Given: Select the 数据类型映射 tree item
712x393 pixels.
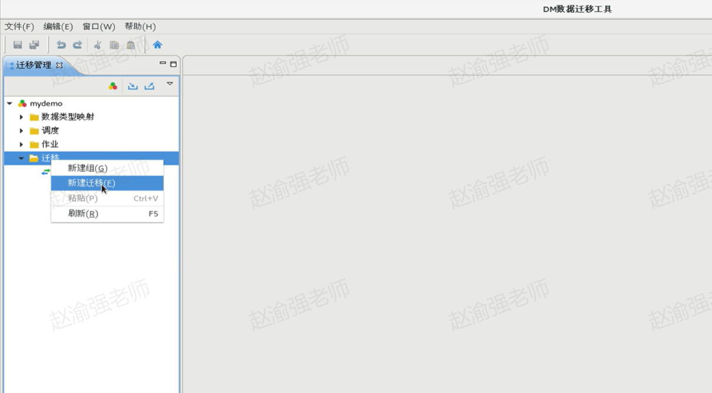Looking at the screenshot, I should click(68, 117).
